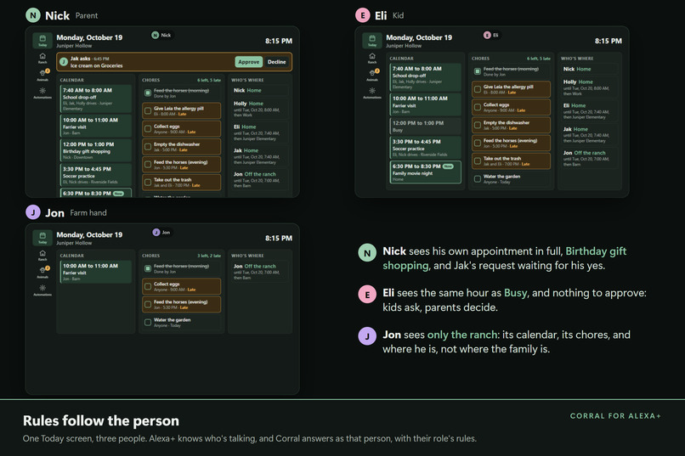This screenshot has width=685, height=456.
Task: Click the large J avatar beside Jon Farm hand heading
Action: (33, 212)
